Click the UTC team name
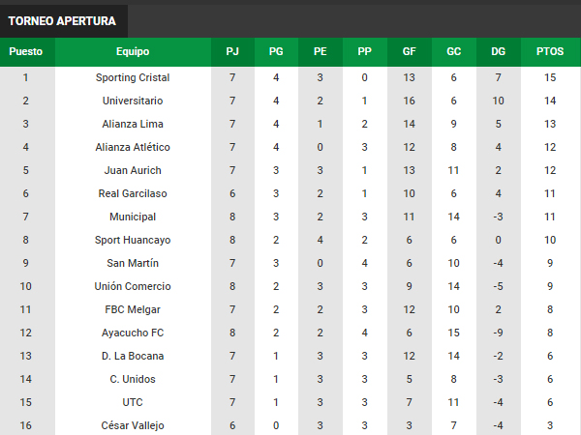 tap(133, 402)
